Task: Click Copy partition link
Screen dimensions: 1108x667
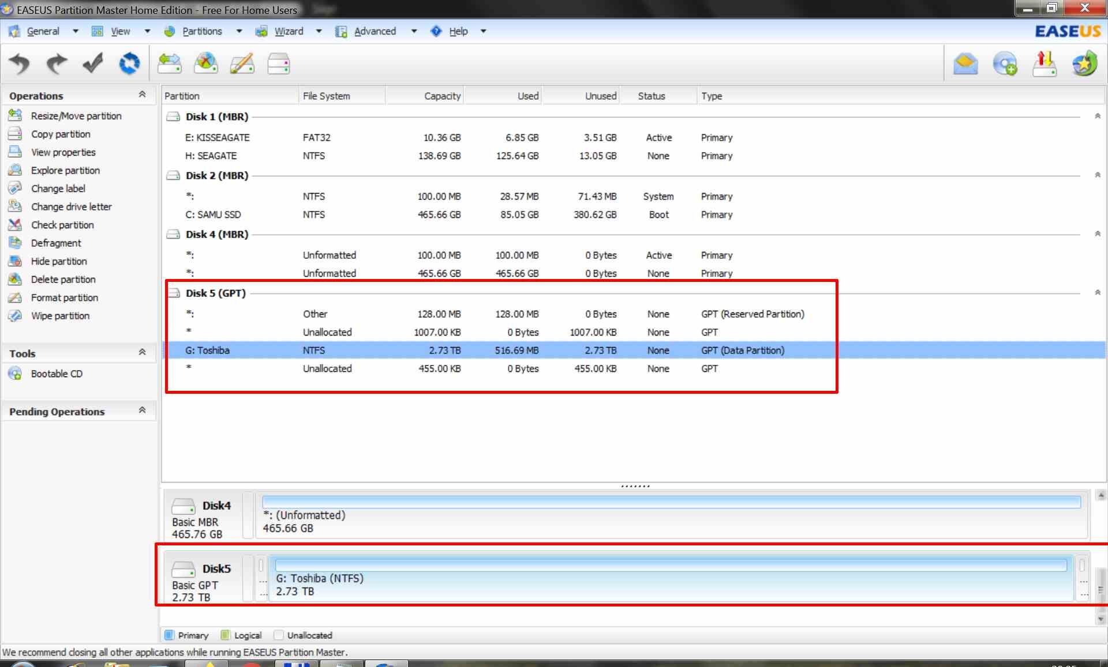Action: 61,134
